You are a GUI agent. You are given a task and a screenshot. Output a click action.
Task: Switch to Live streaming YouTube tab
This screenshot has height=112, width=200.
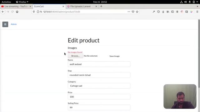point(16,6)
